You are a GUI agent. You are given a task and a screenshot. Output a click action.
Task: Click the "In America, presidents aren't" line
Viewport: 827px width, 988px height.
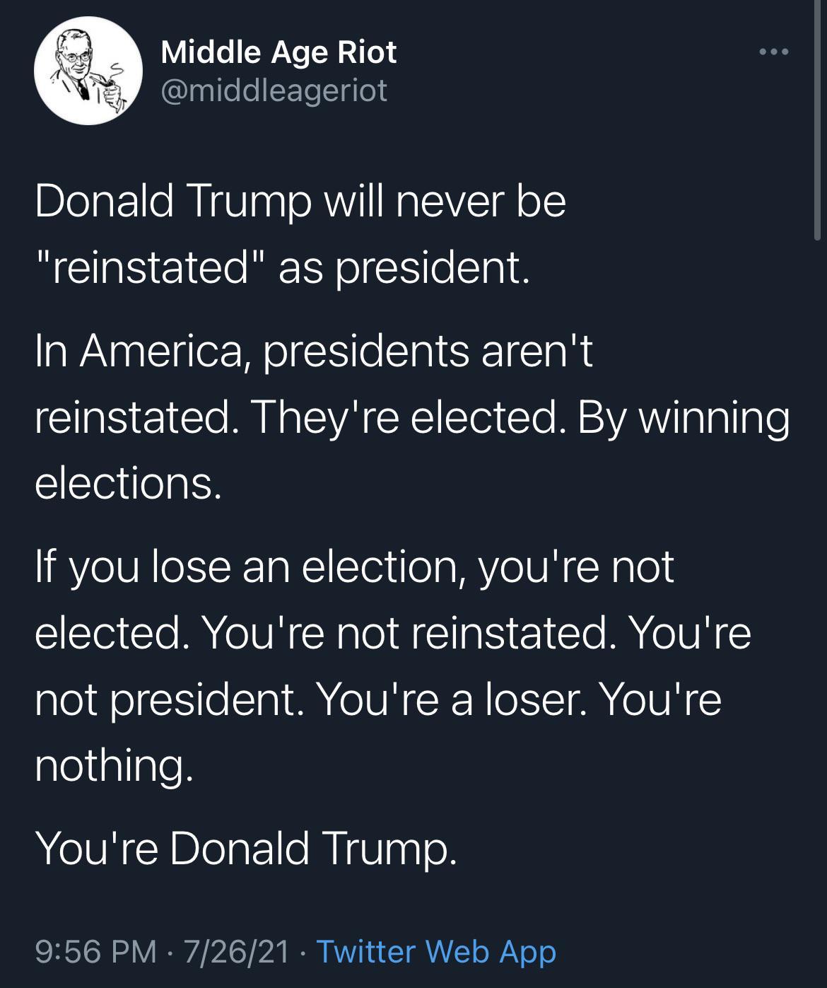point(313,351)
